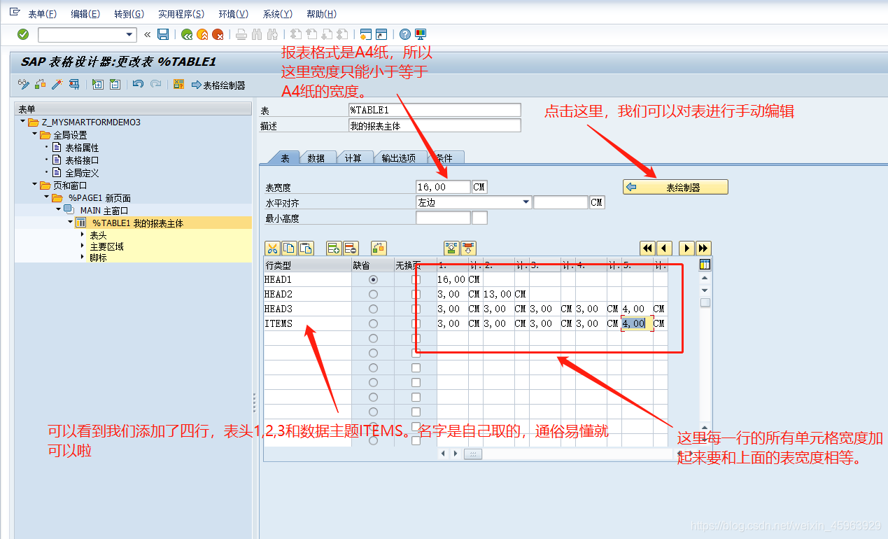Open the 表单(F) menu
The image size is (888, 539).
42,14
